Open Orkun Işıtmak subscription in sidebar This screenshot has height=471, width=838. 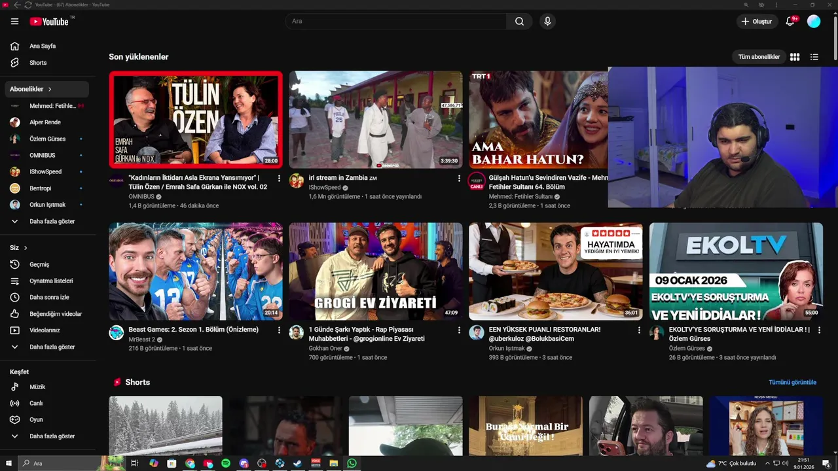47,205
